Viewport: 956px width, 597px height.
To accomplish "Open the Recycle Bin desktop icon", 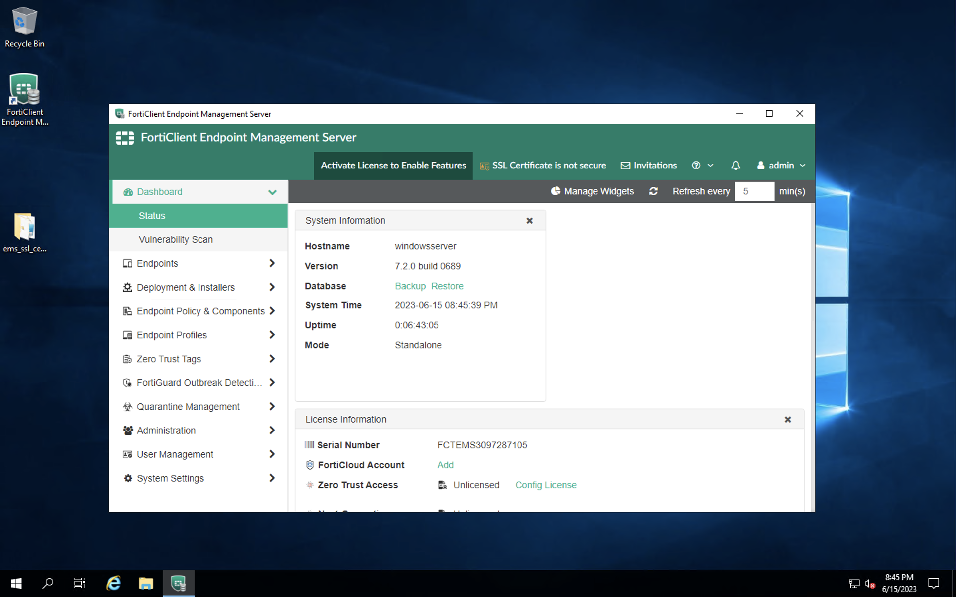I will click(x=25, y=28).
